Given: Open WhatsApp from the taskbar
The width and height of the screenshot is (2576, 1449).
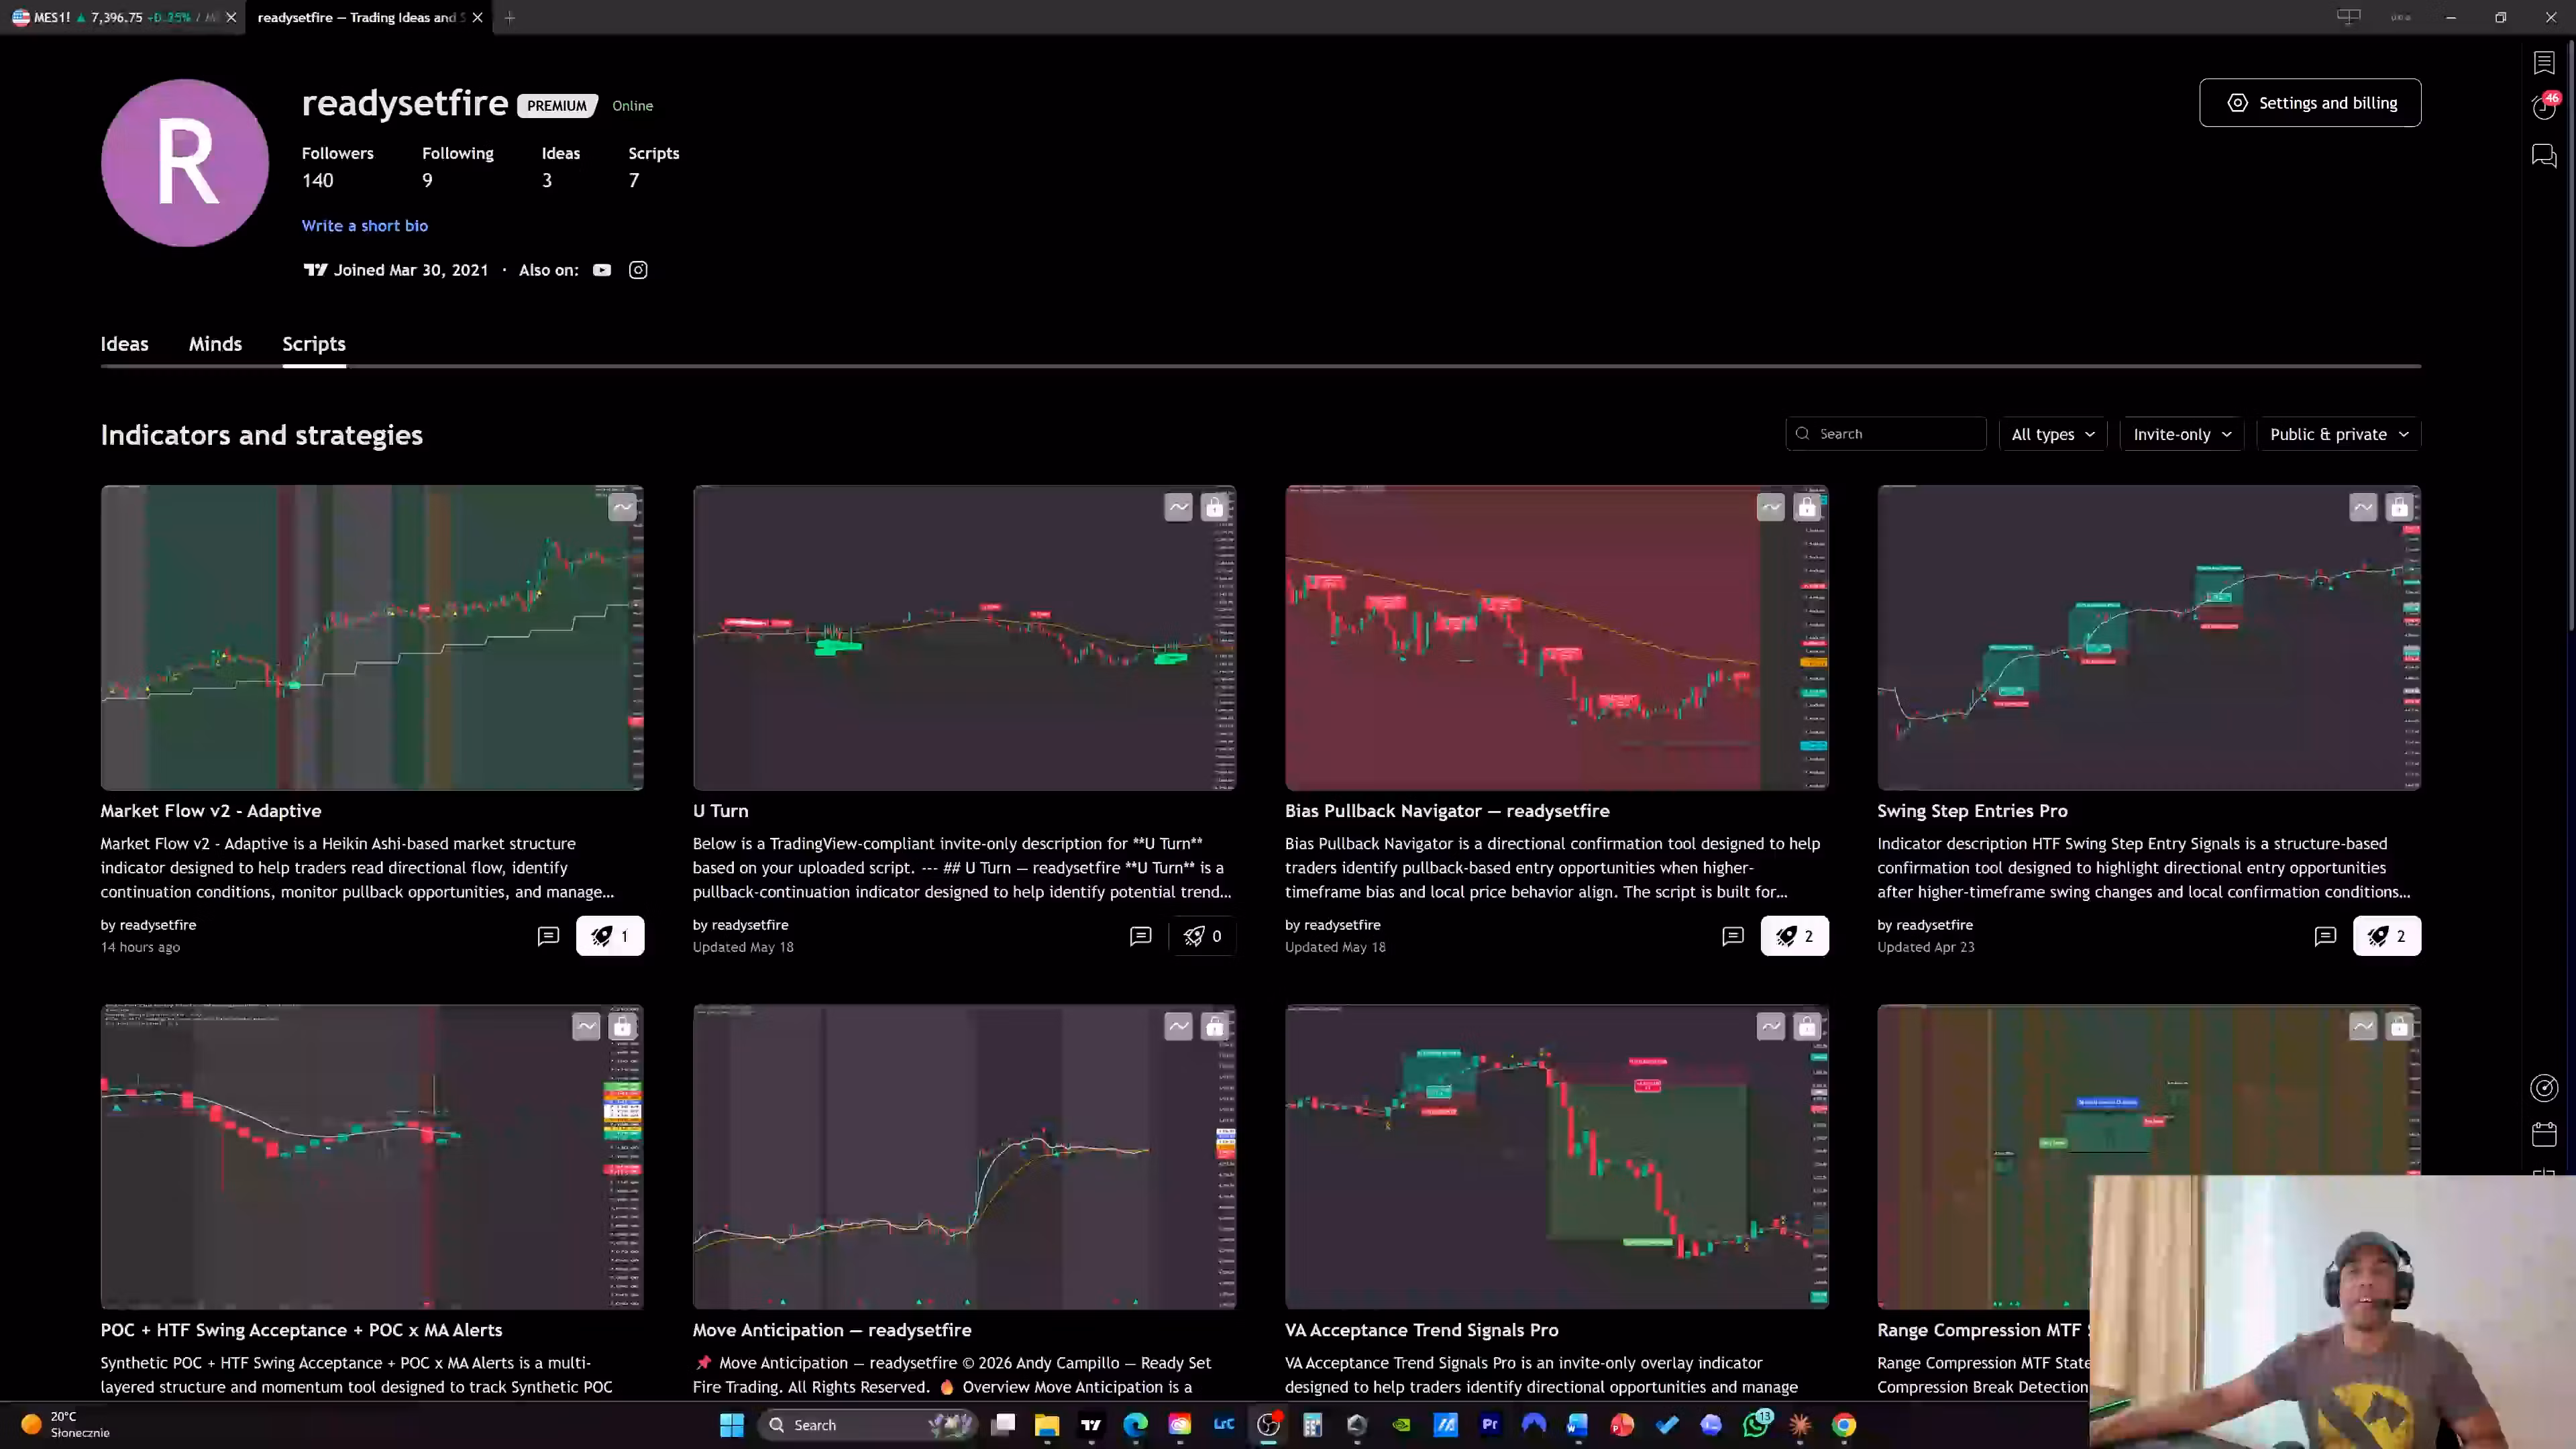Looking at the screenshot, I should (1756, 1425).
